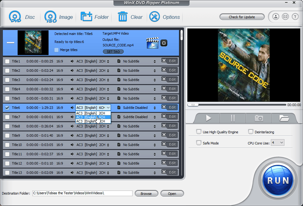Screen dimensions: 303x206
Task: Click the audio speaker icon for Title5
Action: 72,98
